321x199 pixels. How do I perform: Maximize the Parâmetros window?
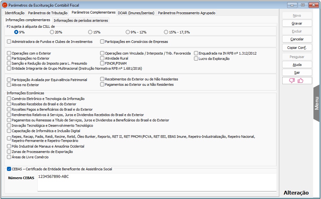click(x=303, y=5)
